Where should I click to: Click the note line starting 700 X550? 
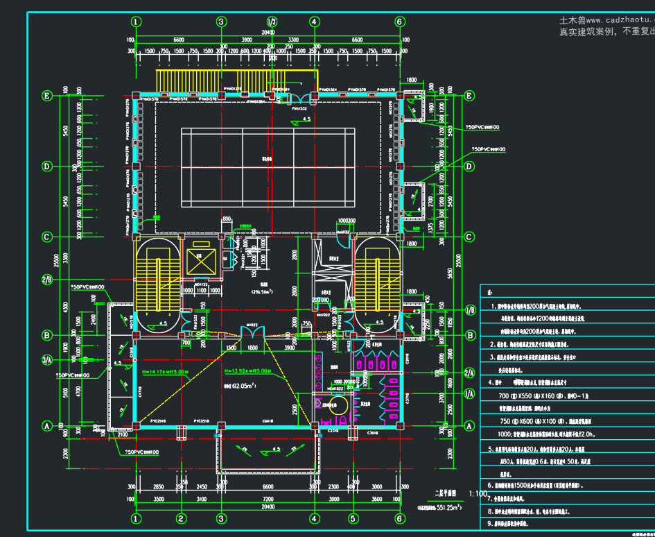[543, 396]
